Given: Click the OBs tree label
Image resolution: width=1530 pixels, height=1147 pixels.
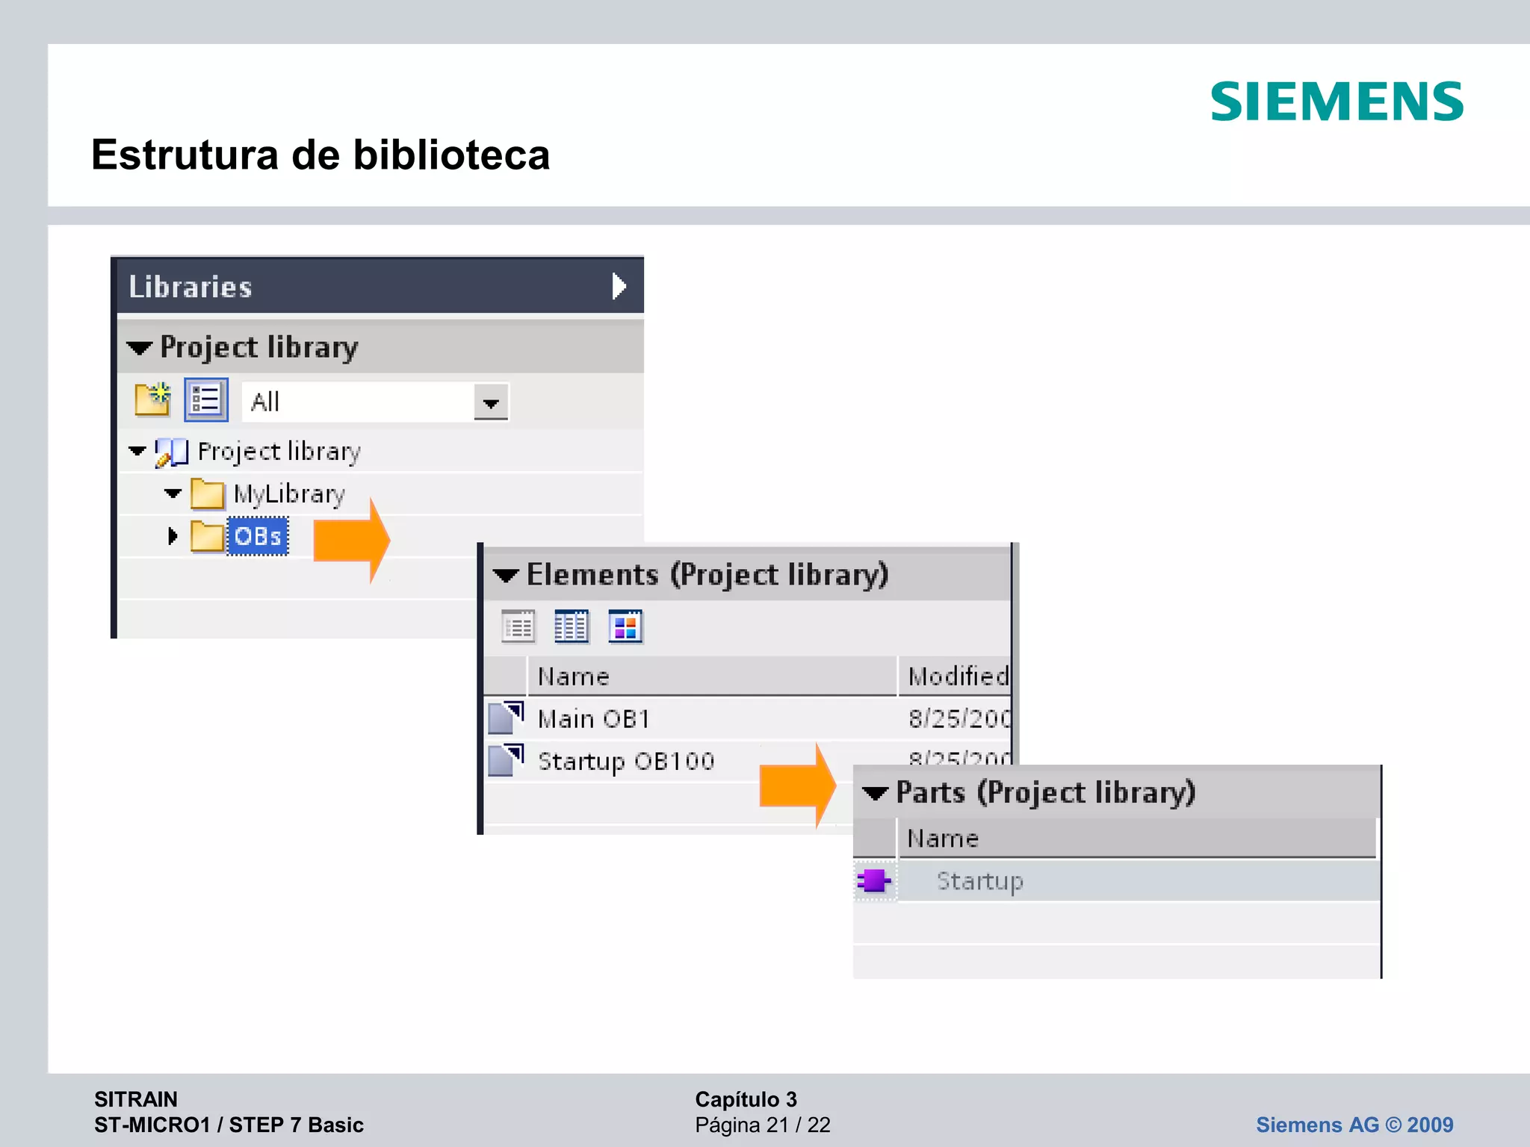Looking at the screenshot, I should click(258, 536).
